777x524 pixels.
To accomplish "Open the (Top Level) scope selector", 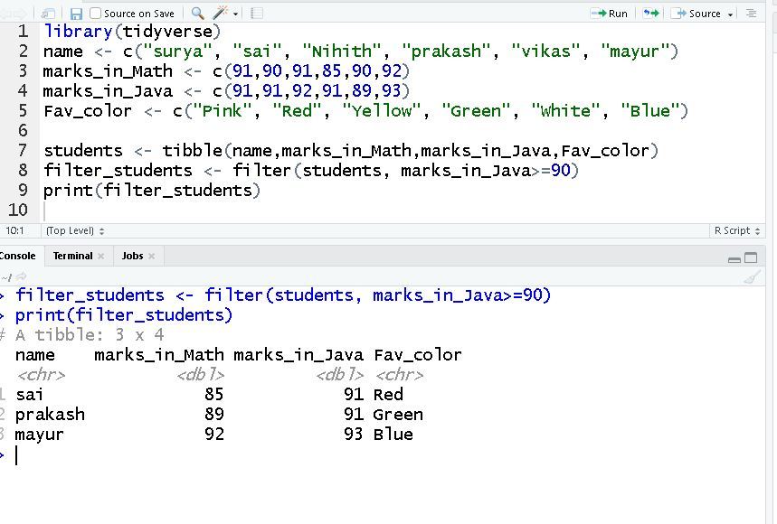I will [x=75, y=230].
